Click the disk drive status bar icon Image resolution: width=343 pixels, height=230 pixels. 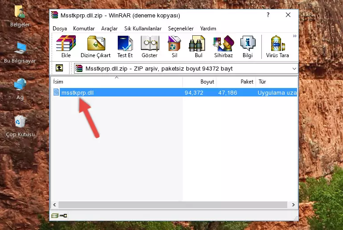(55, 216)
